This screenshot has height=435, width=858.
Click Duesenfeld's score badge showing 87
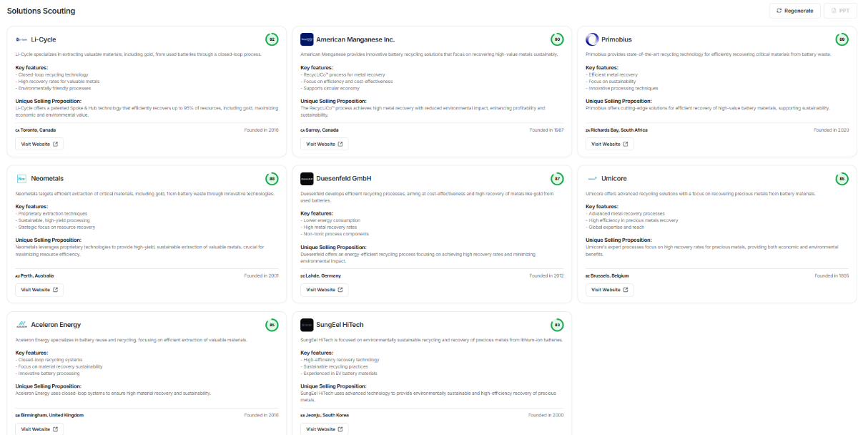pyautogui.click(x=557, y=179)
